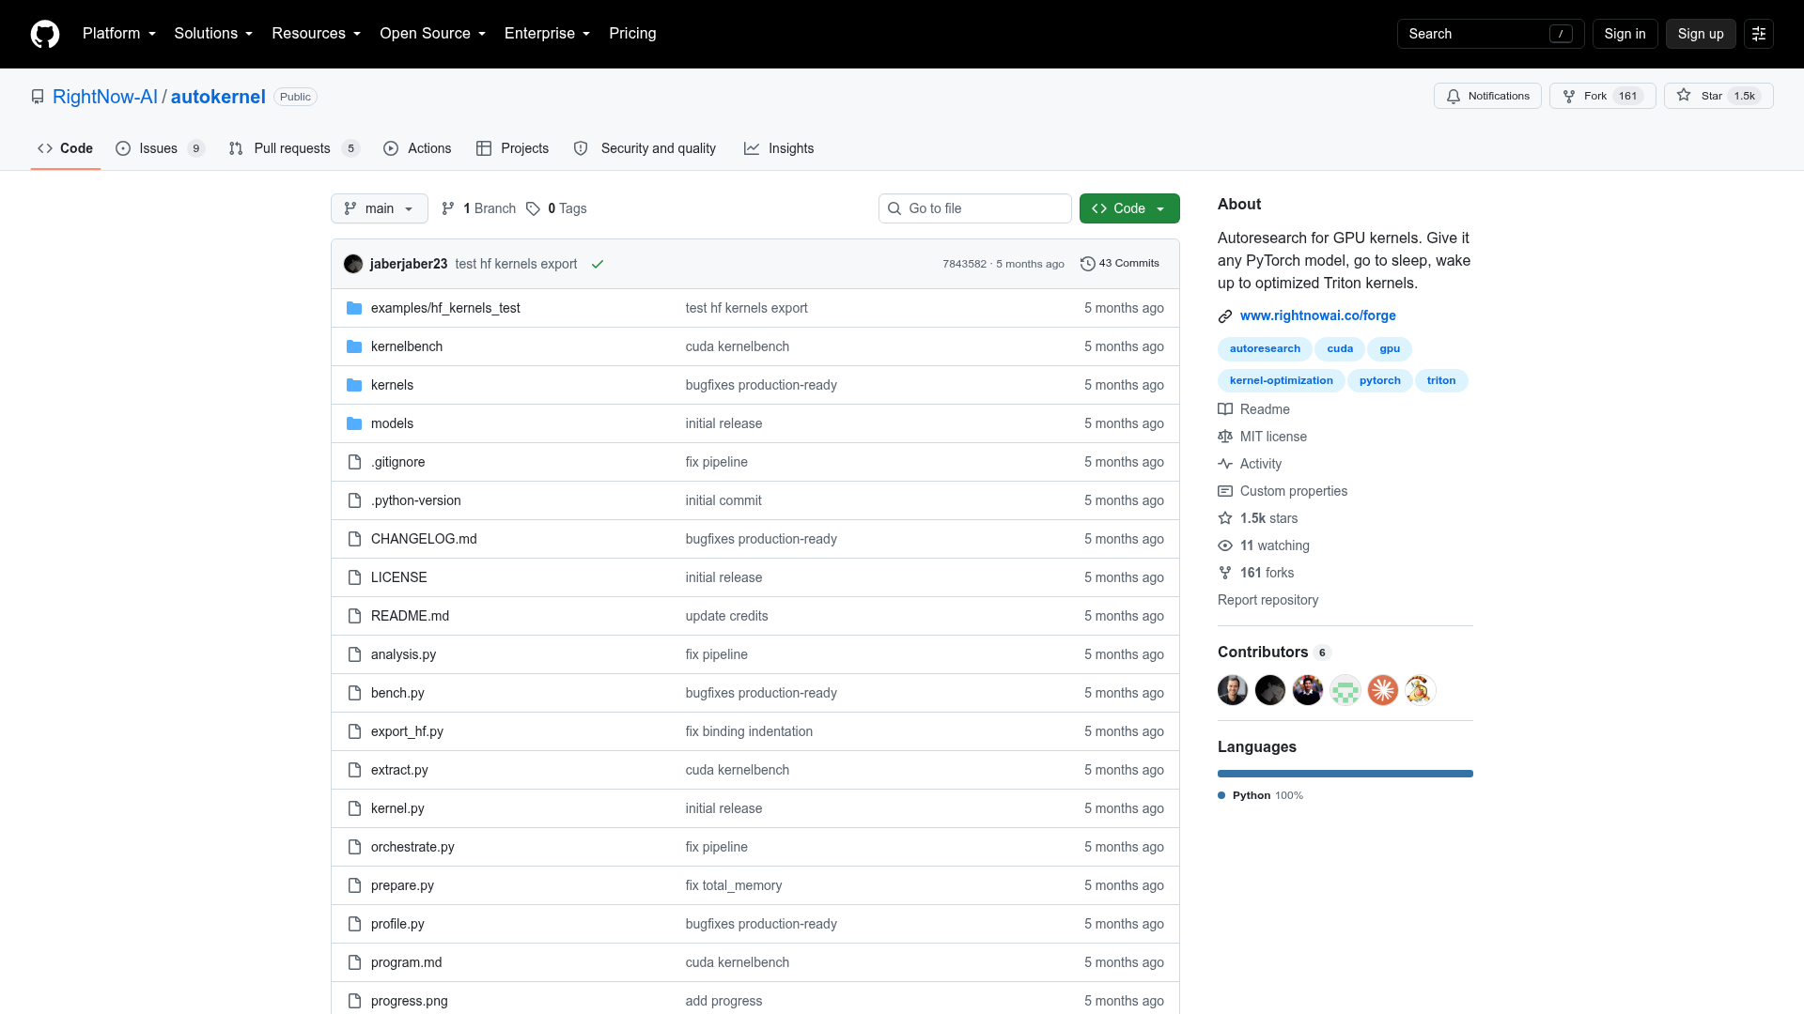This screenshot has height=1014, width=1804.
Task: Select the triton topic tag
Action: pyautogui.click(x=1440, y=380)
